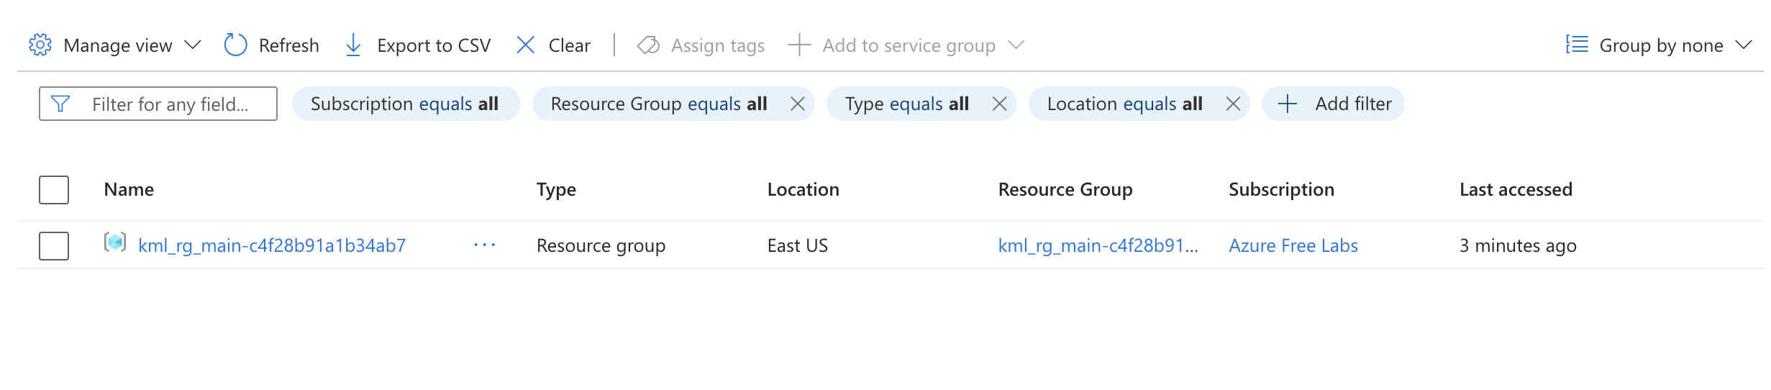The height and width of the screenshot is (390, 1771).
Task: Click the Manage view gear icon
Action: 40,45
